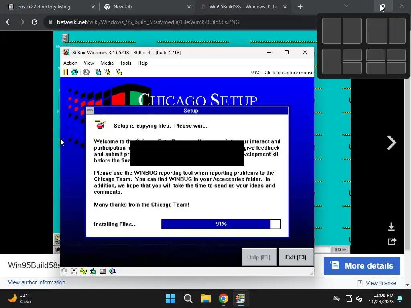
Task: Snap to bottom-right zone of four-quadrant snap layout
Action: tap(396, 68)
